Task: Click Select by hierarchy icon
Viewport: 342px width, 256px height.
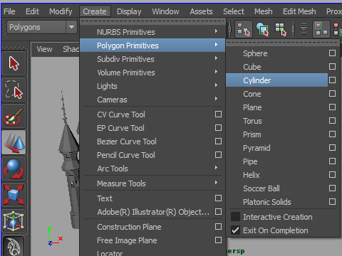Action: (244, 29)
